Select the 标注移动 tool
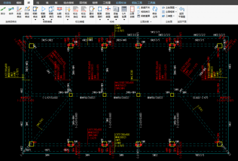Image resolution: width=238 pixels, height=161 pixels. (x=83, y=11)
